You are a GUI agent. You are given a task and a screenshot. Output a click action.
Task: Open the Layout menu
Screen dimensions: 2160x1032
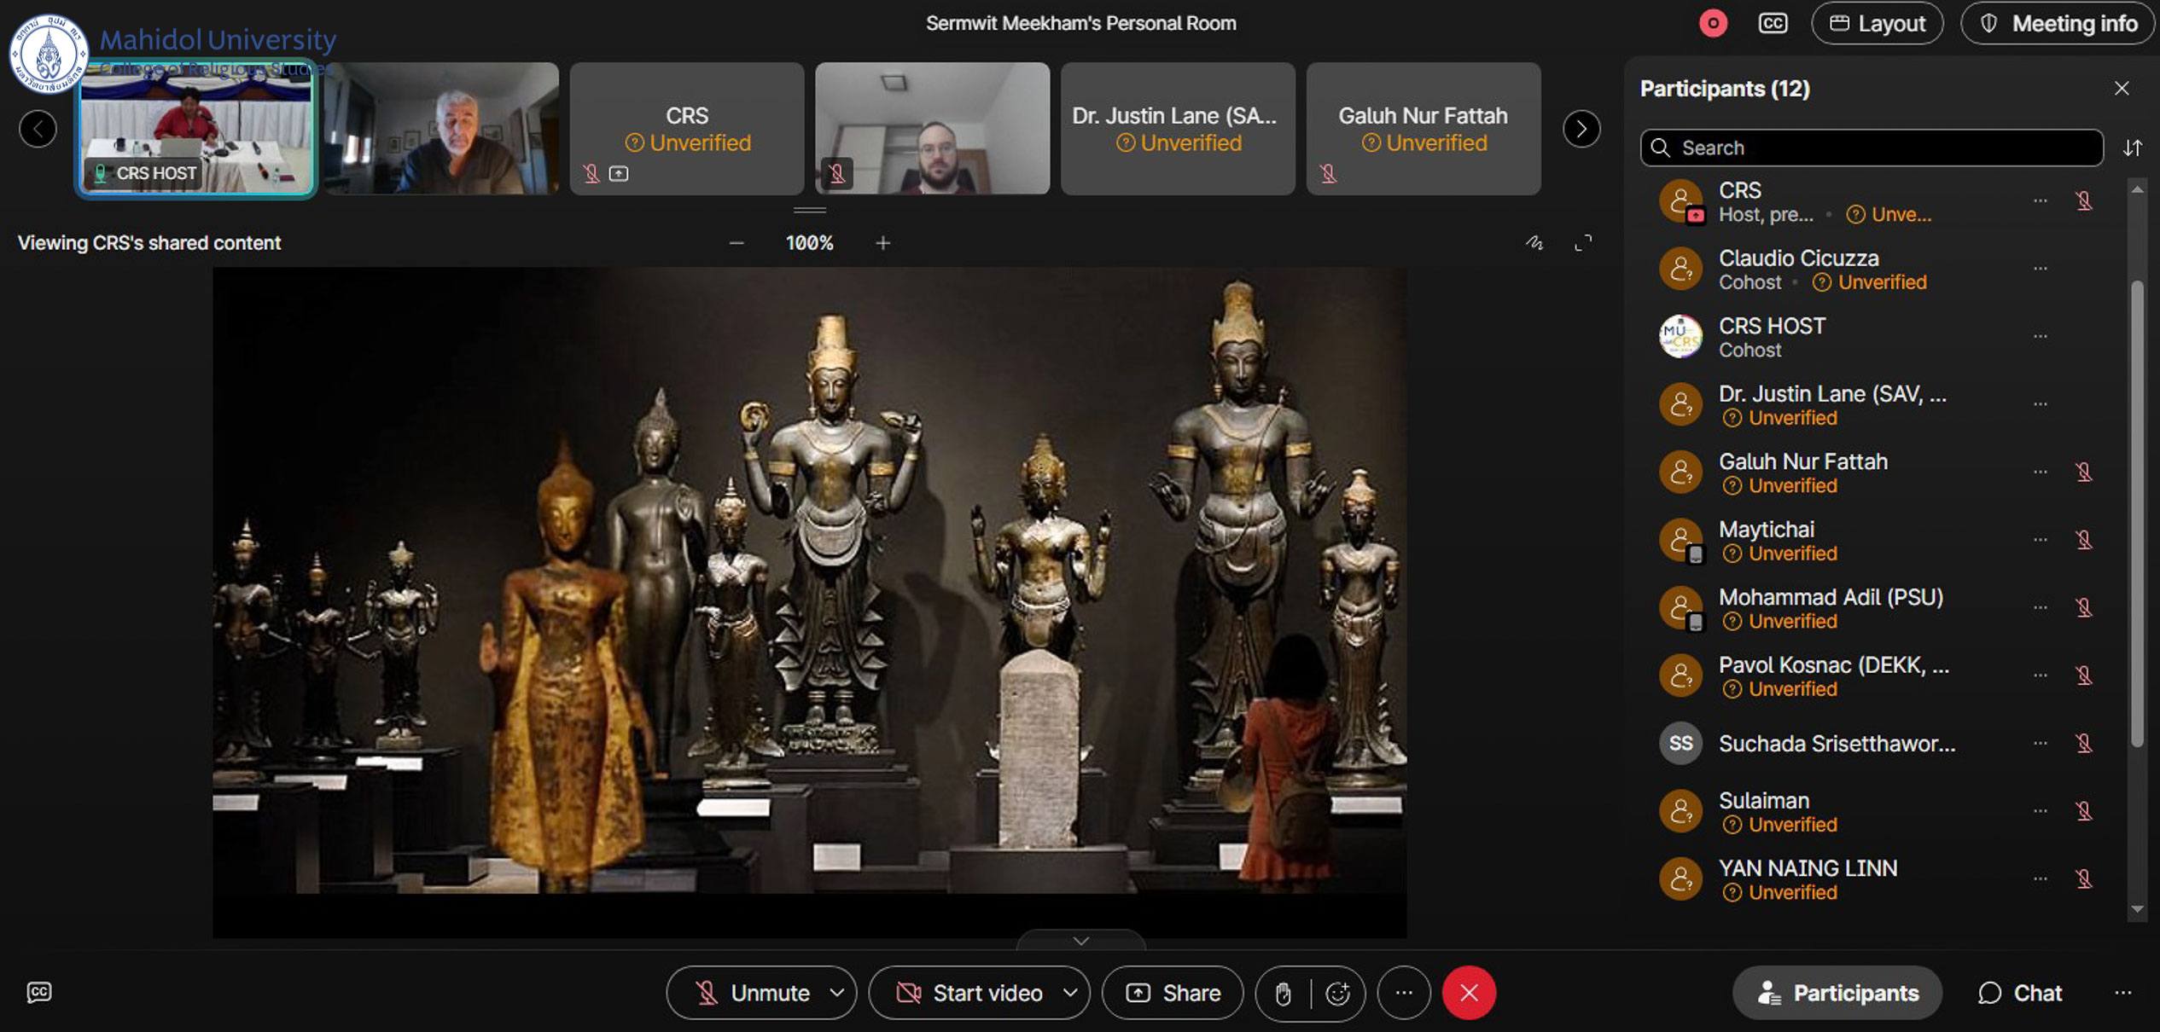[x=1877, y=23]
